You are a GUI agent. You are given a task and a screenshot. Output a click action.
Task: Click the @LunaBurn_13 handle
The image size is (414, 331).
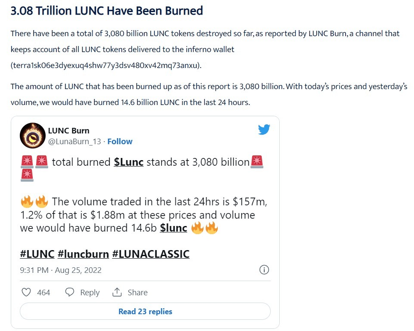(x=76, y=141)
